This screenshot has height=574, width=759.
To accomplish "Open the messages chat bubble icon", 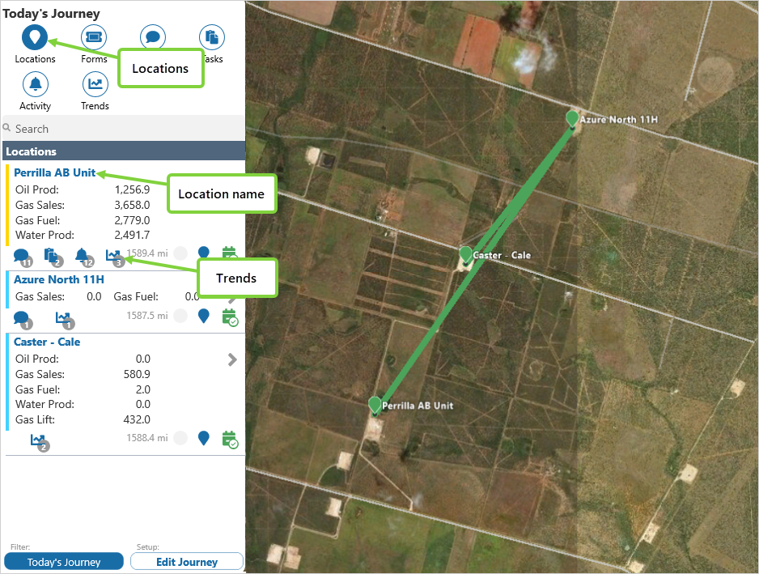I will 153,36.
